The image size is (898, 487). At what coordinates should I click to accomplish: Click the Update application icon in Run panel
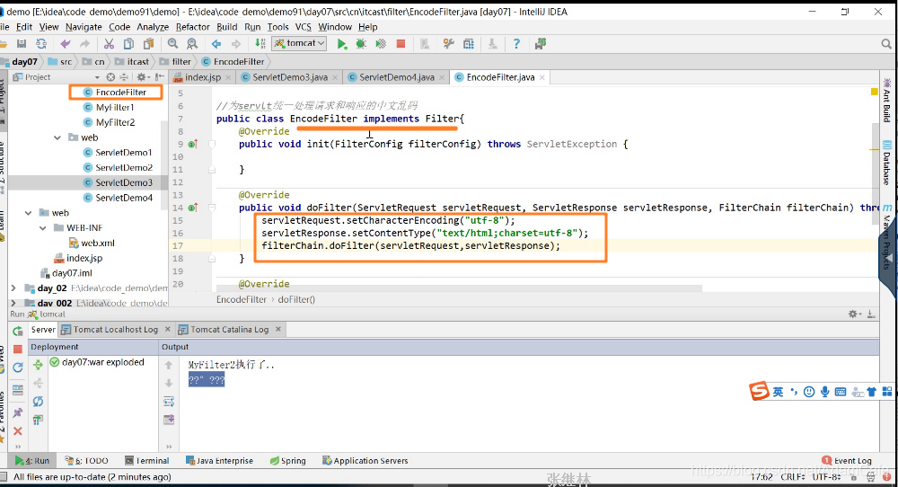(18, 367)
